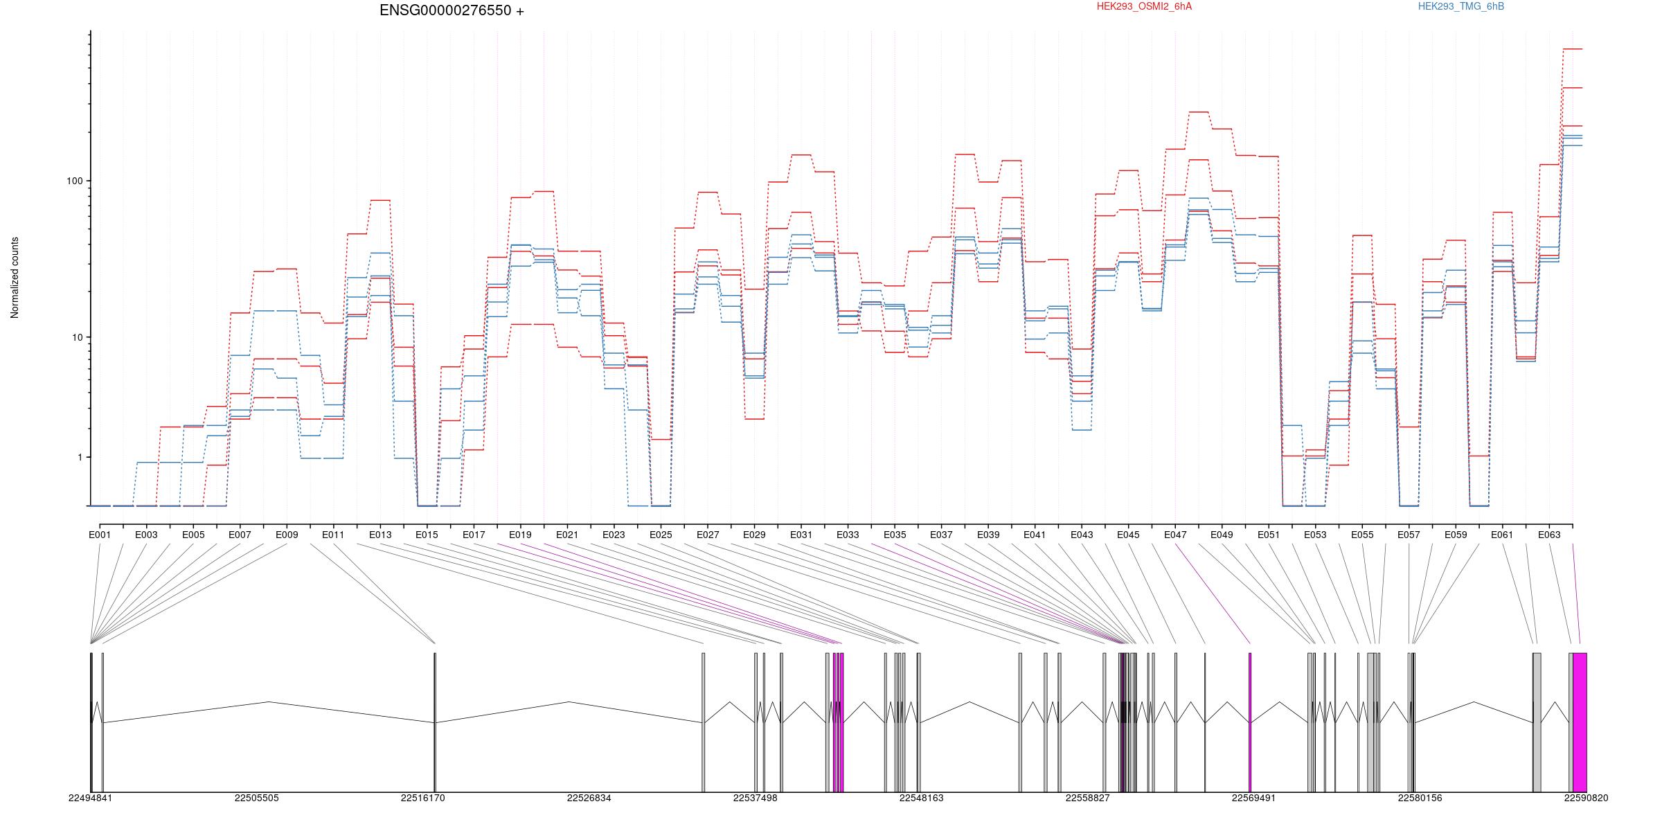Select exon label E051
The image size is (1662, 831).
point(1269,535)
